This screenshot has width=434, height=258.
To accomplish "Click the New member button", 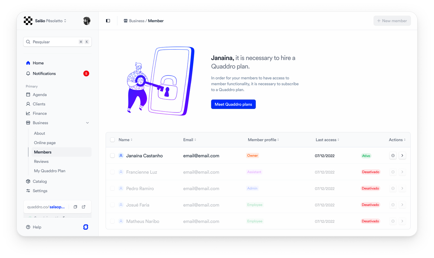I will point(392,21).
